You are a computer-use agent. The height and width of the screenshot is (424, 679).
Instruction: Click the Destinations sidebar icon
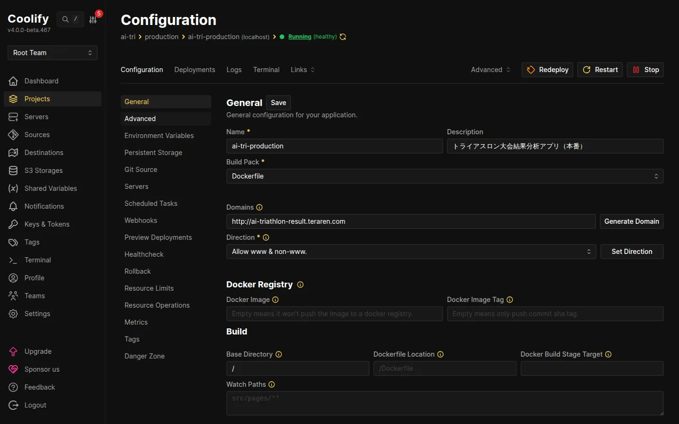[x=13, y=153]
